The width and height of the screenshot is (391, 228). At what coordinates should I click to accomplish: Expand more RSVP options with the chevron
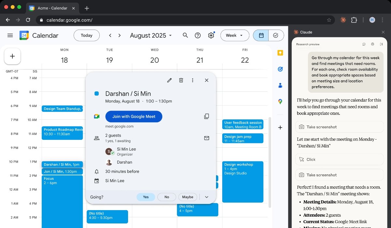(x=207, y=197)
